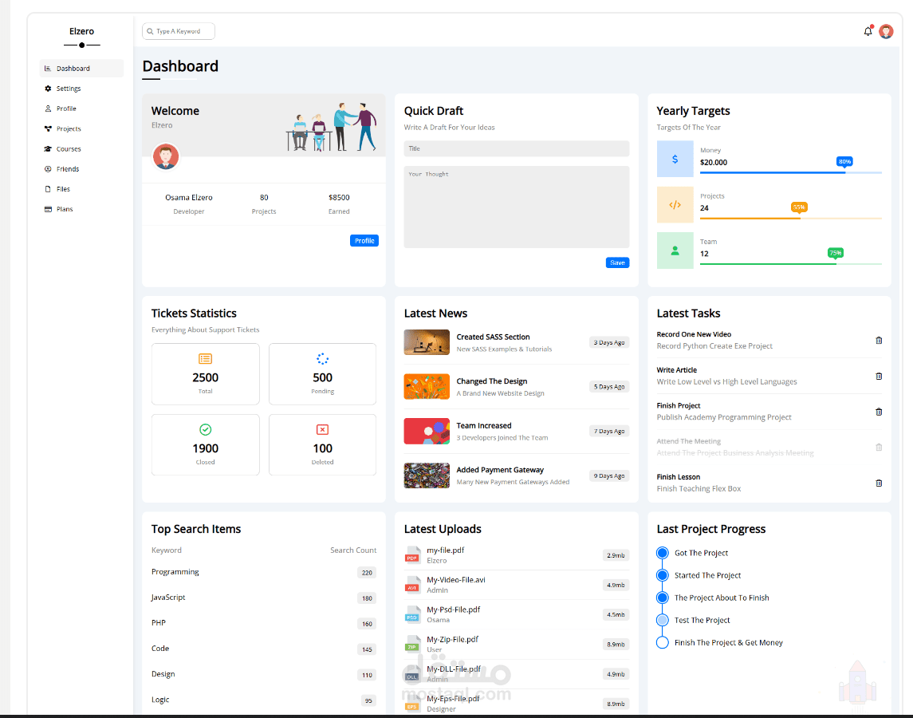The image size is (913, 718).
Task: Click trash icon for Write Article task
Action: click(879, 376)
